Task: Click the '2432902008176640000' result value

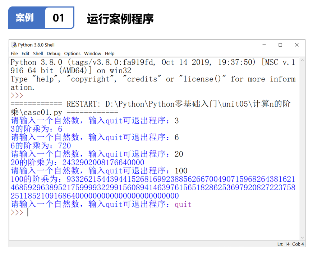Action: 103,163
